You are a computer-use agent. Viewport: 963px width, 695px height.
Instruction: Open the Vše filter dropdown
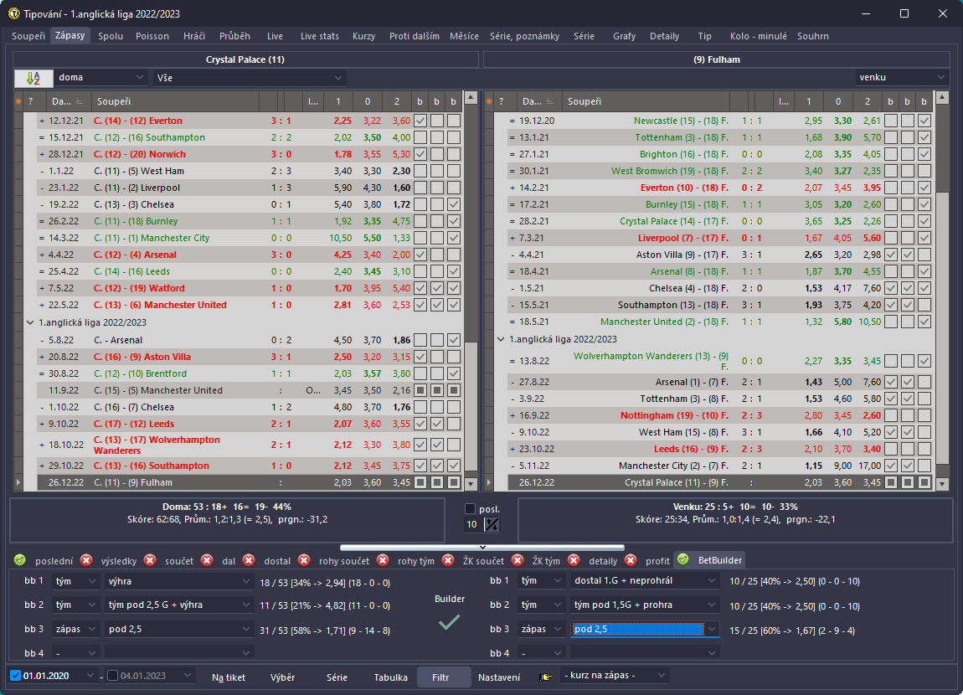point(250,78)
